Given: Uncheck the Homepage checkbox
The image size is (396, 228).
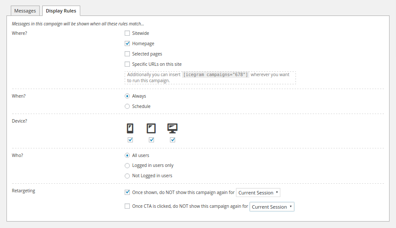Looking at the screenshot, I should (127, 43).
